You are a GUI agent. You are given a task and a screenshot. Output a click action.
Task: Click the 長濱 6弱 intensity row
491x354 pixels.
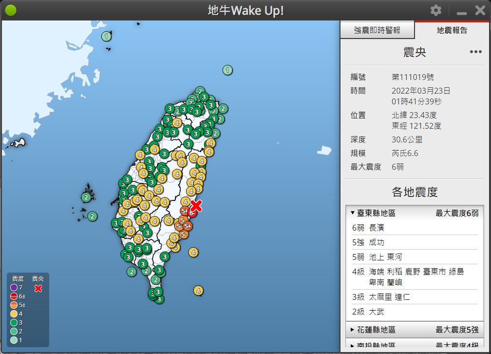click(415, 228)
